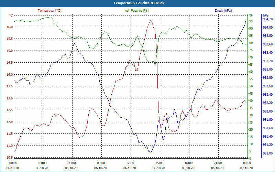Click the '983,20' pressure axis value
Viewport: 275px width, 172px height.
(268, 61)
